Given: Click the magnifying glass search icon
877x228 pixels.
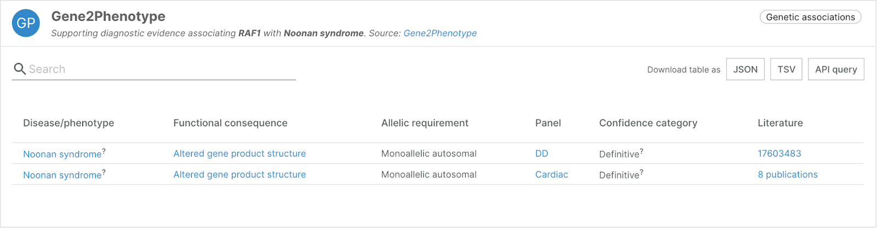Looking at the screenshot, I should click(20, 69).
